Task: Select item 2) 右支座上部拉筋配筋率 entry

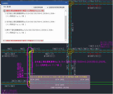Action: pyautogui.click(x=30, y=22)
